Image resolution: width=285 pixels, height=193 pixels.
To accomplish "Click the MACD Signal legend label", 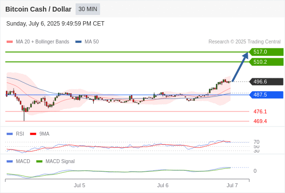I will [60, 162].
